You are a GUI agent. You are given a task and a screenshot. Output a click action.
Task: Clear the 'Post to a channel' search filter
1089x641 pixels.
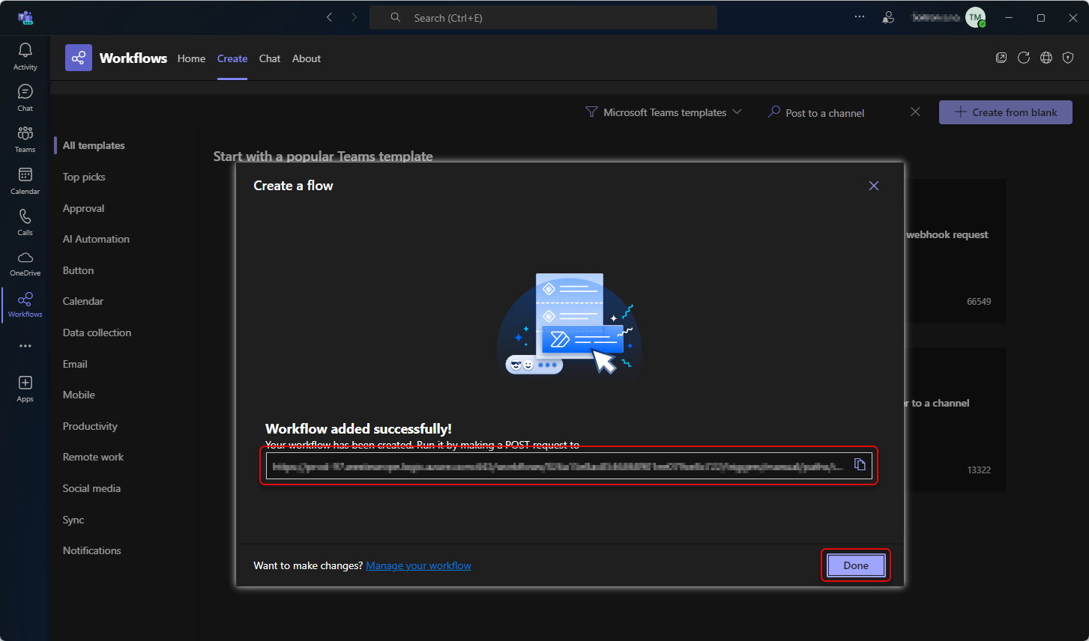point(915,111)
